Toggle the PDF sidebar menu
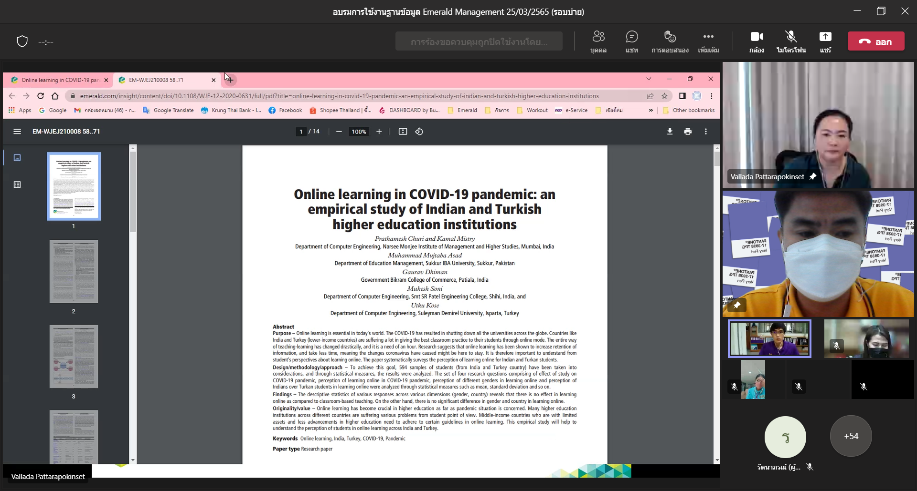917x491 pixels. [x=17, y=132]
